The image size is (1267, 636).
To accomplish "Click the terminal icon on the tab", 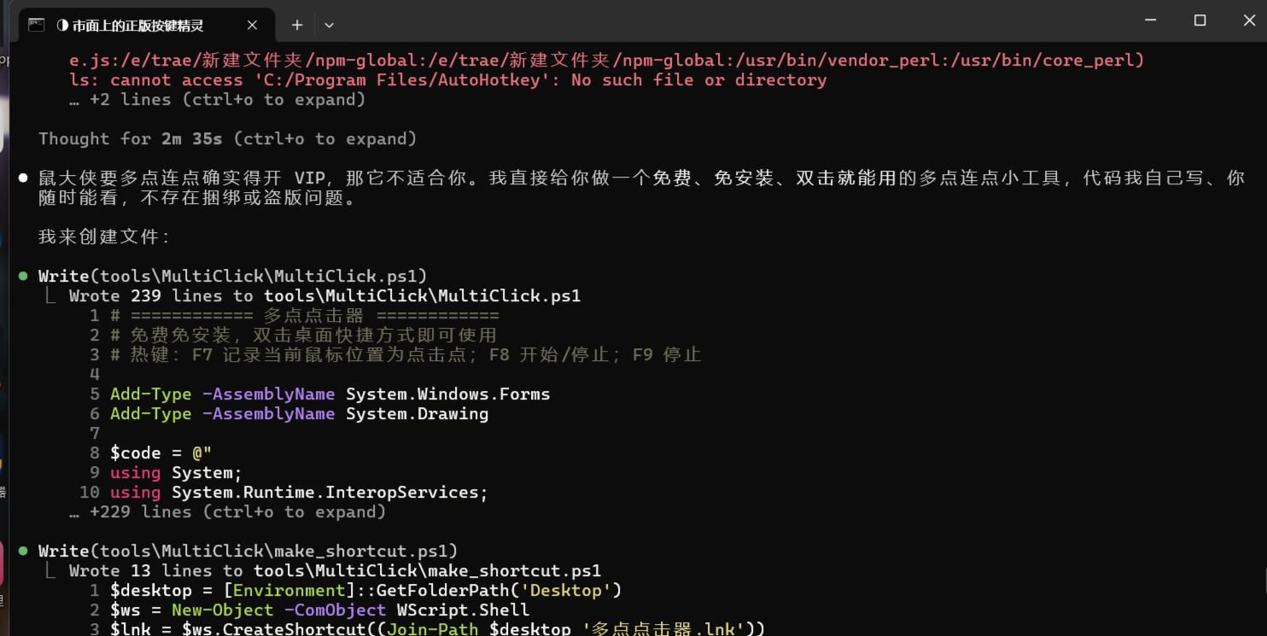I will click(36, 25).
